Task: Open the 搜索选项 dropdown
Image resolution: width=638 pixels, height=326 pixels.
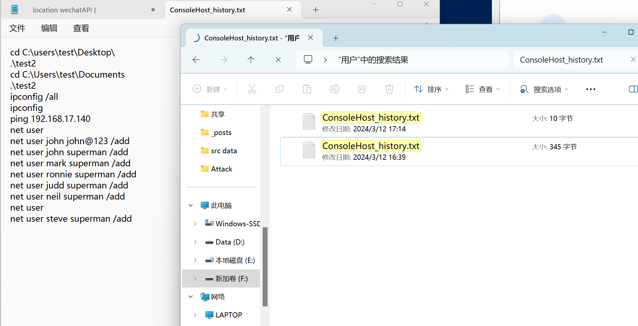Action: [544, 89]
